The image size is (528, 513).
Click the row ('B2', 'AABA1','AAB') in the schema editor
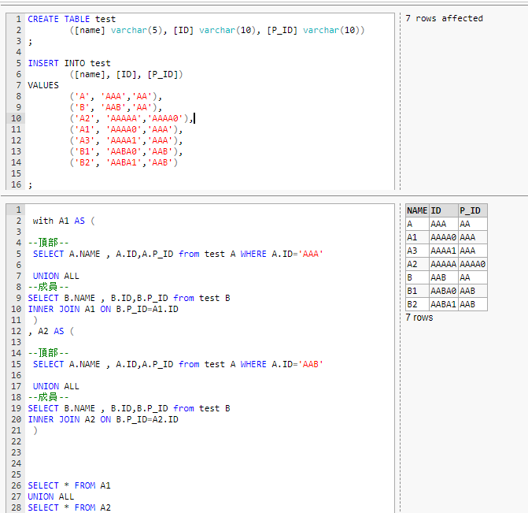coord(124,162)
